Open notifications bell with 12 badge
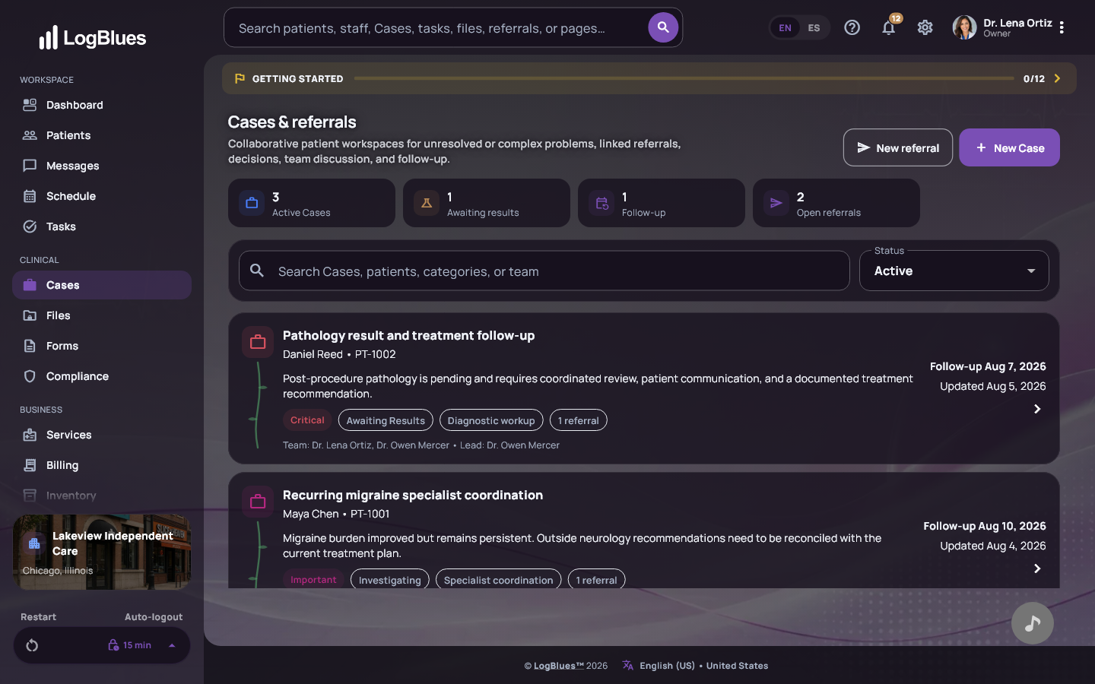Viewport: 1095px width, 684px height. click(x=888, y=27)
